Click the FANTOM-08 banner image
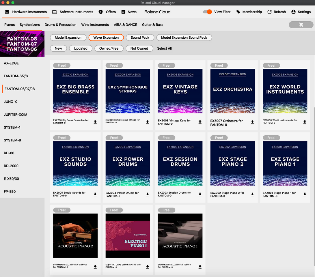315x277 pixels. click(22, 44)
